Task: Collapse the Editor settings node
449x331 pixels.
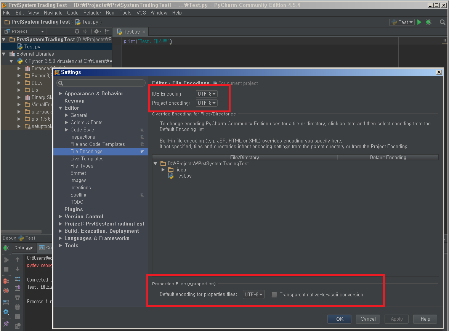Action: (61, 108)
